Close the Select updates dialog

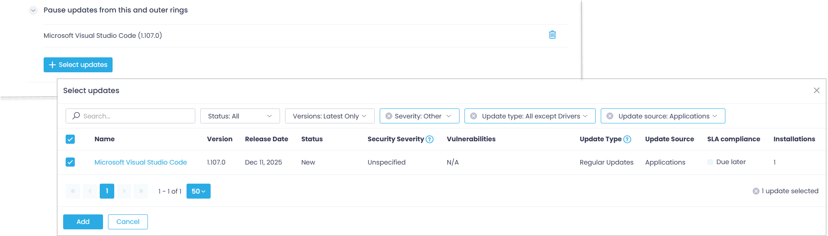(x=816, y=91)
